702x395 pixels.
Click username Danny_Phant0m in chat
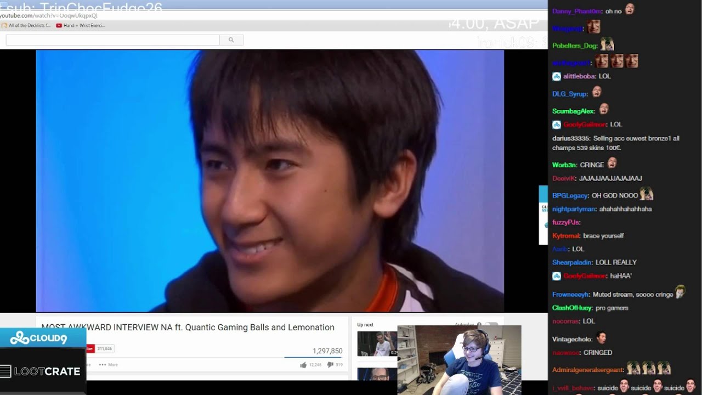pyautogui.click(x=576, y=11)
